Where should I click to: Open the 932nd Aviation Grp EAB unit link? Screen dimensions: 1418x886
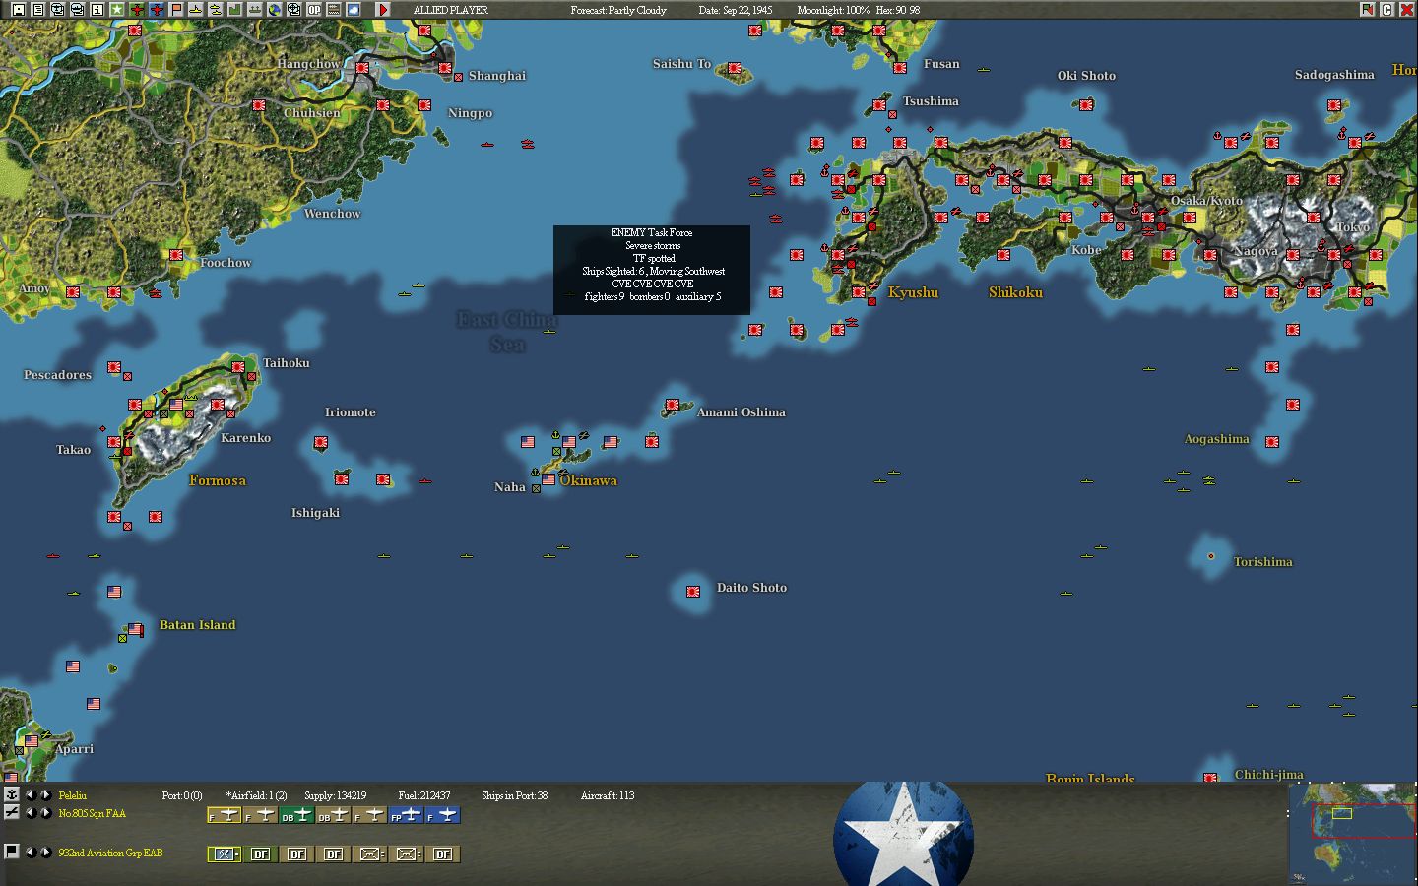(110, 853)
